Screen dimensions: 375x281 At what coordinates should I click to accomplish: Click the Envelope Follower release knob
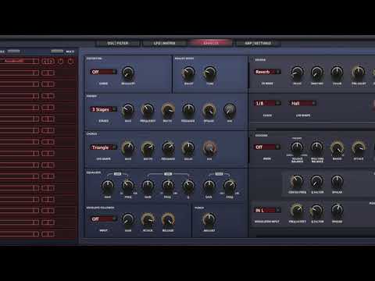[168, 219]
